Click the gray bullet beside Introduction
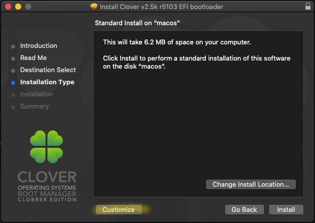315x223 pixels. [13, 46]
